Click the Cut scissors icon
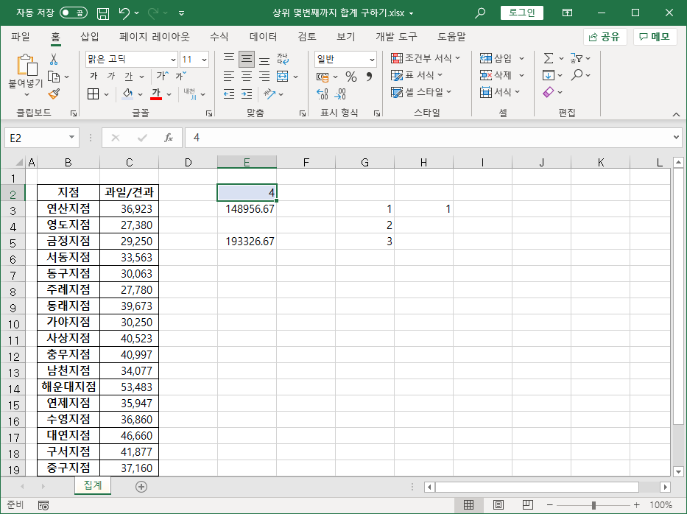 pos(54,59)
